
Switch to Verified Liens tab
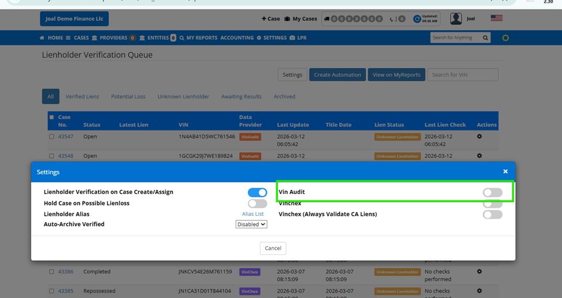82,97
